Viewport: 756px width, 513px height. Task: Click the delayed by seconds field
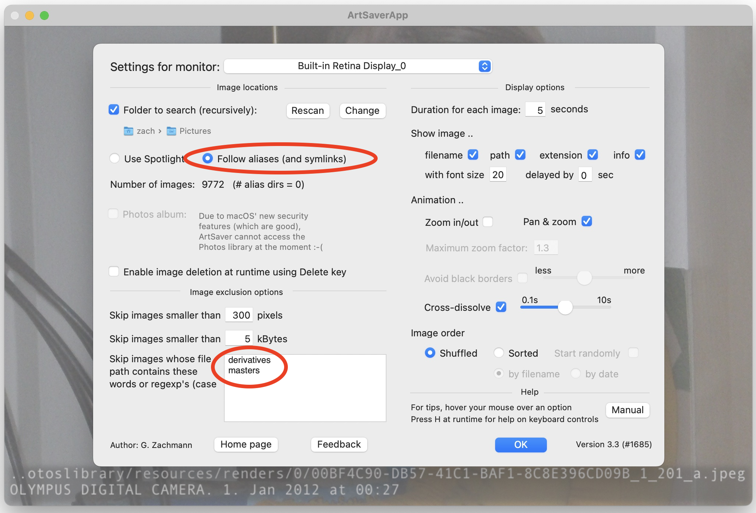pos(585,174)
